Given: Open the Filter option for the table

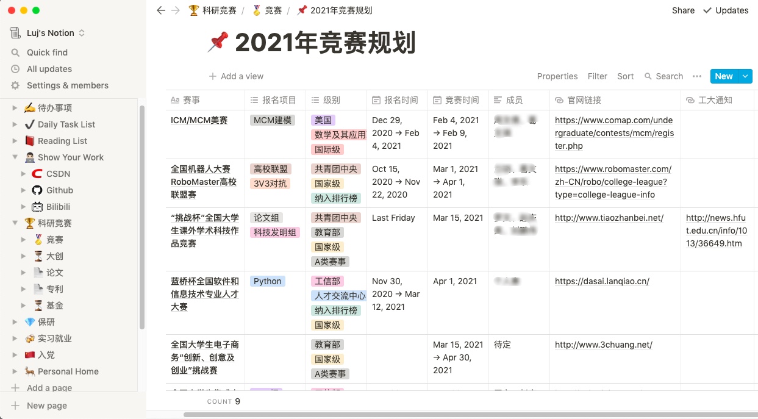Looking at the screenshot, I should pos(597,76).
